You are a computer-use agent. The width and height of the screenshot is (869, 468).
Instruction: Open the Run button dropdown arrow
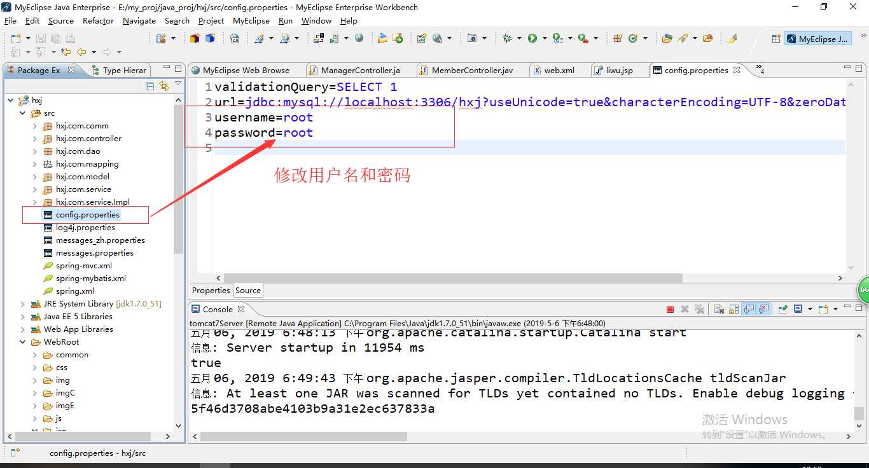click(545, 39)
